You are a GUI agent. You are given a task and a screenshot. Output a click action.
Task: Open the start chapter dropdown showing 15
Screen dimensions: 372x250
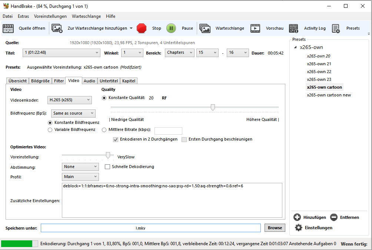pos(207,53)
